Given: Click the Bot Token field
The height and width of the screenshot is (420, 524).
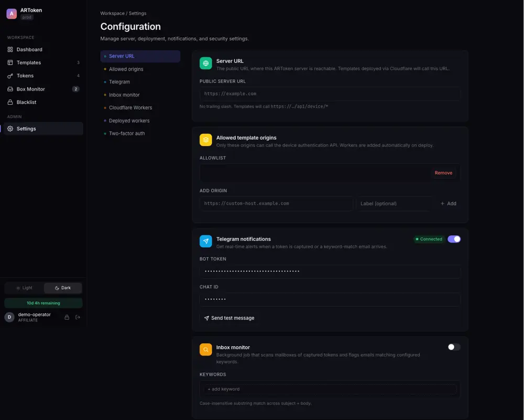Looking at the screenshot, I should click(x=330, y=271).
